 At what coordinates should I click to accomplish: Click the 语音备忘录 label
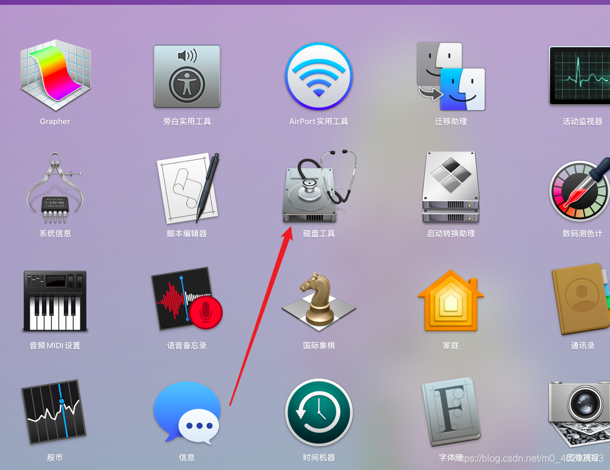187,346
